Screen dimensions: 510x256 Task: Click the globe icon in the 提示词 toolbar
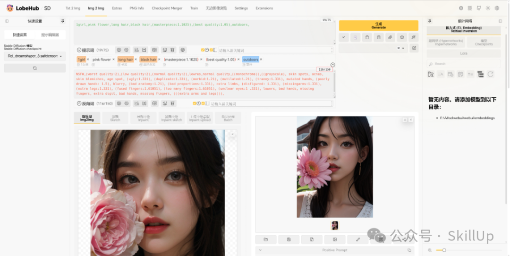pyautogui.click(x=119, y=50)
